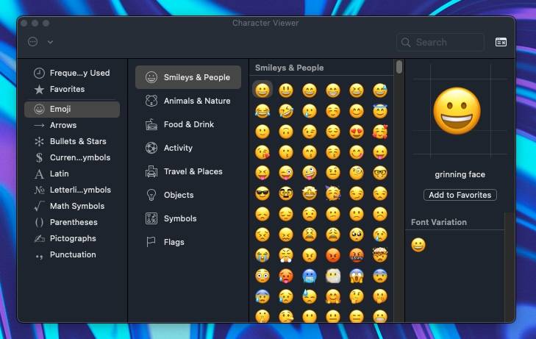Select thinking face emoji
Image resolution: width=536 pixels, height=339 pixels.
click(356, 296)
